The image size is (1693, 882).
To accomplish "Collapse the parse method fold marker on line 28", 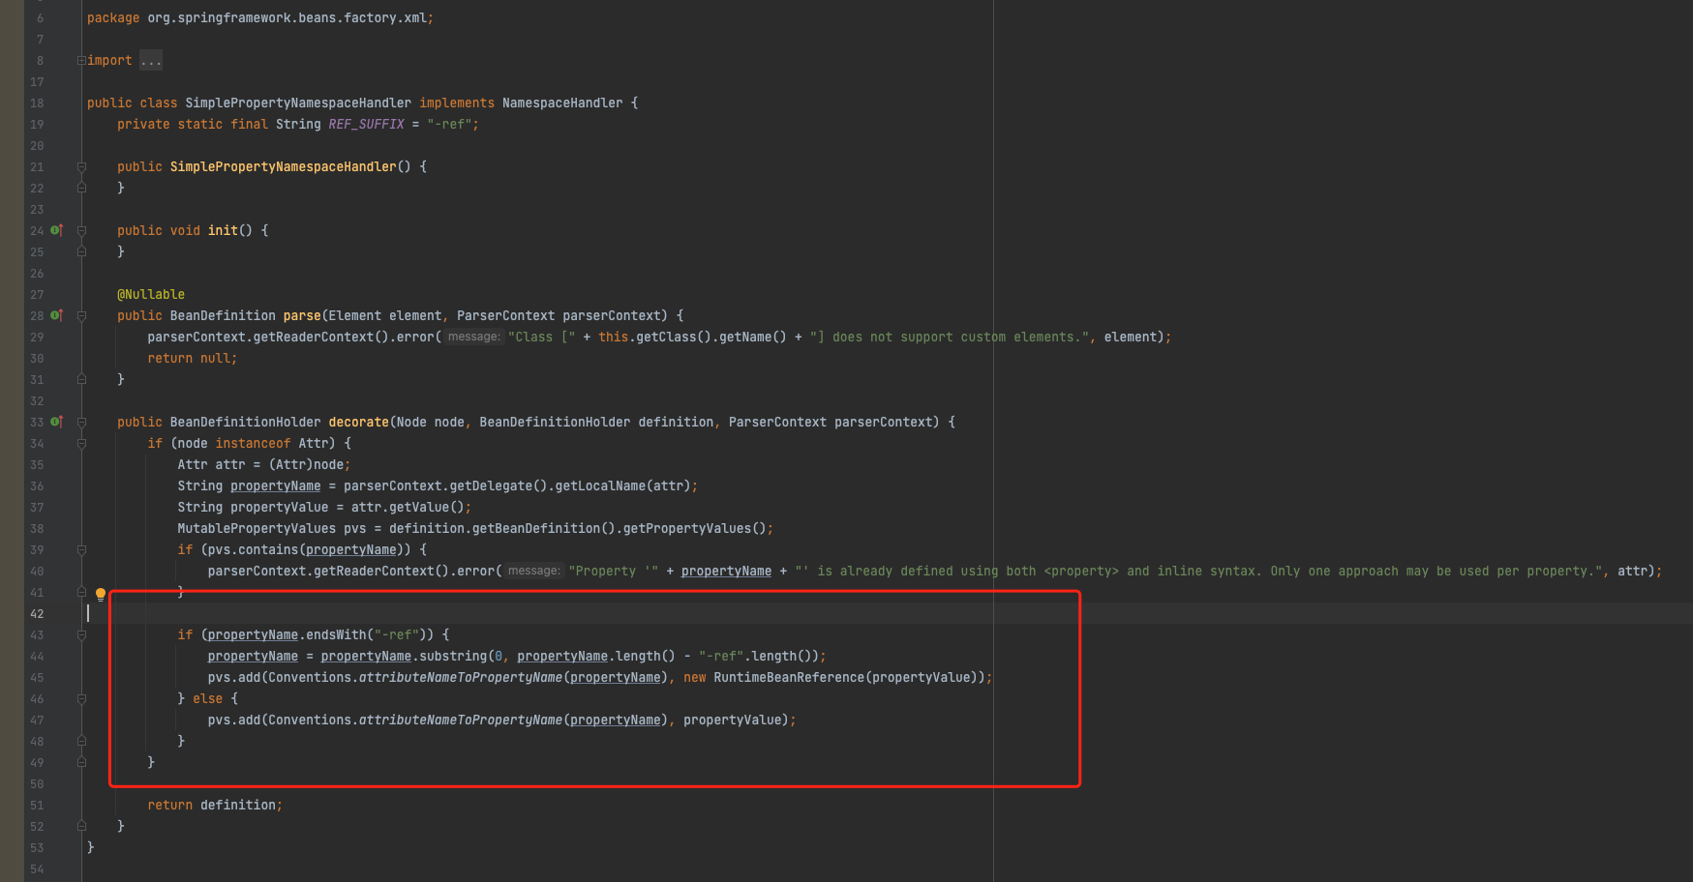I will coord(81,315).
